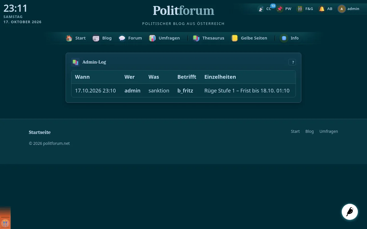
Task: Click the Start house icon
Action: pos(69,38)
